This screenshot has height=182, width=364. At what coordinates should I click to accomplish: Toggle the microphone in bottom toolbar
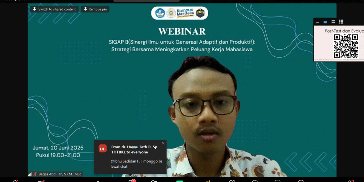pyautogui.click(x=16, y=181)
